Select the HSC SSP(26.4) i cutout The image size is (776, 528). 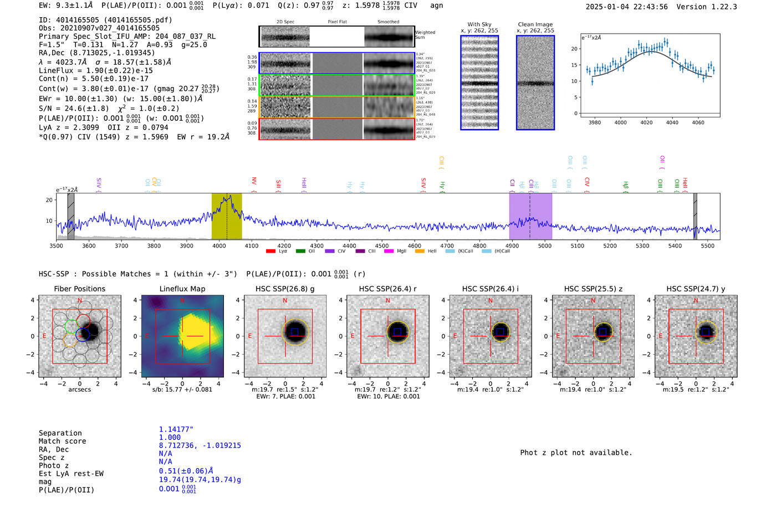(491, 336)
